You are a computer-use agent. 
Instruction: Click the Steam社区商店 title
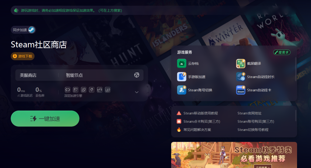click(x=39, y=45)
